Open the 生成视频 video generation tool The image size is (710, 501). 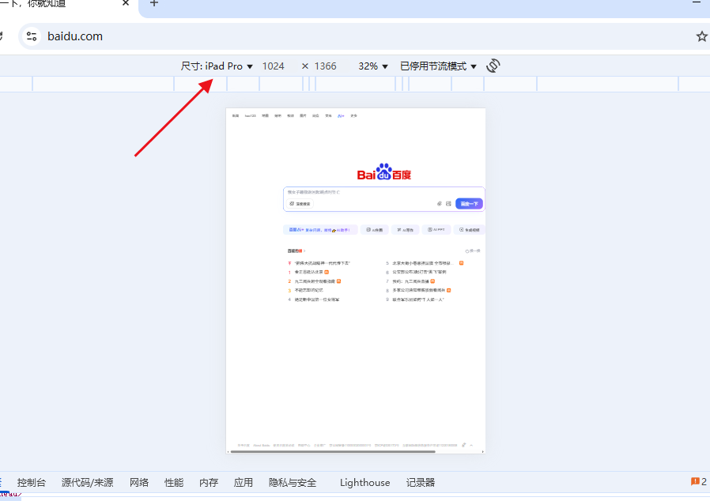click(x=470, y=229)
